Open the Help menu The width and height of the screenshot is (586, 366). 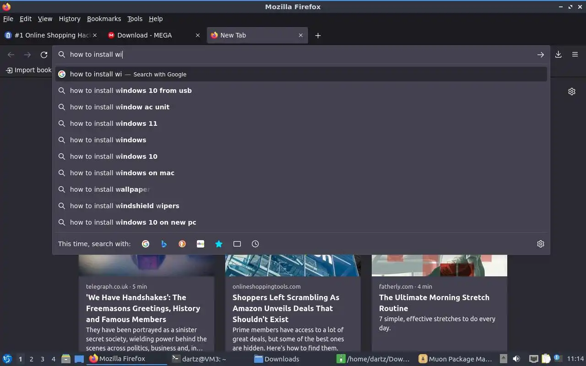tap(156, 19)
